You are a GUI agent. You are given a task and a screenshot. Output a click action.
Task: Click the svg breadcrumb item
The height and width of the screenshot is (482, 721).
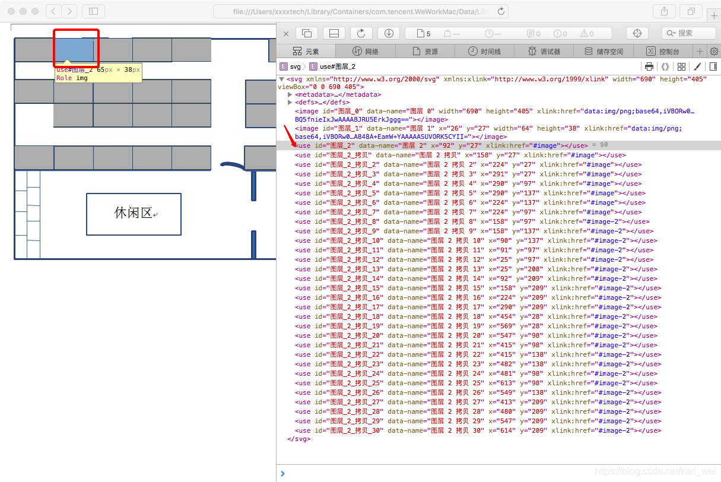click(x=290, y=66)
